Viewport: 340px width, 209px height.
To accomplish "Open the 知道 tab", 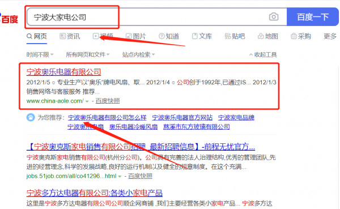I will coord(169,36).
